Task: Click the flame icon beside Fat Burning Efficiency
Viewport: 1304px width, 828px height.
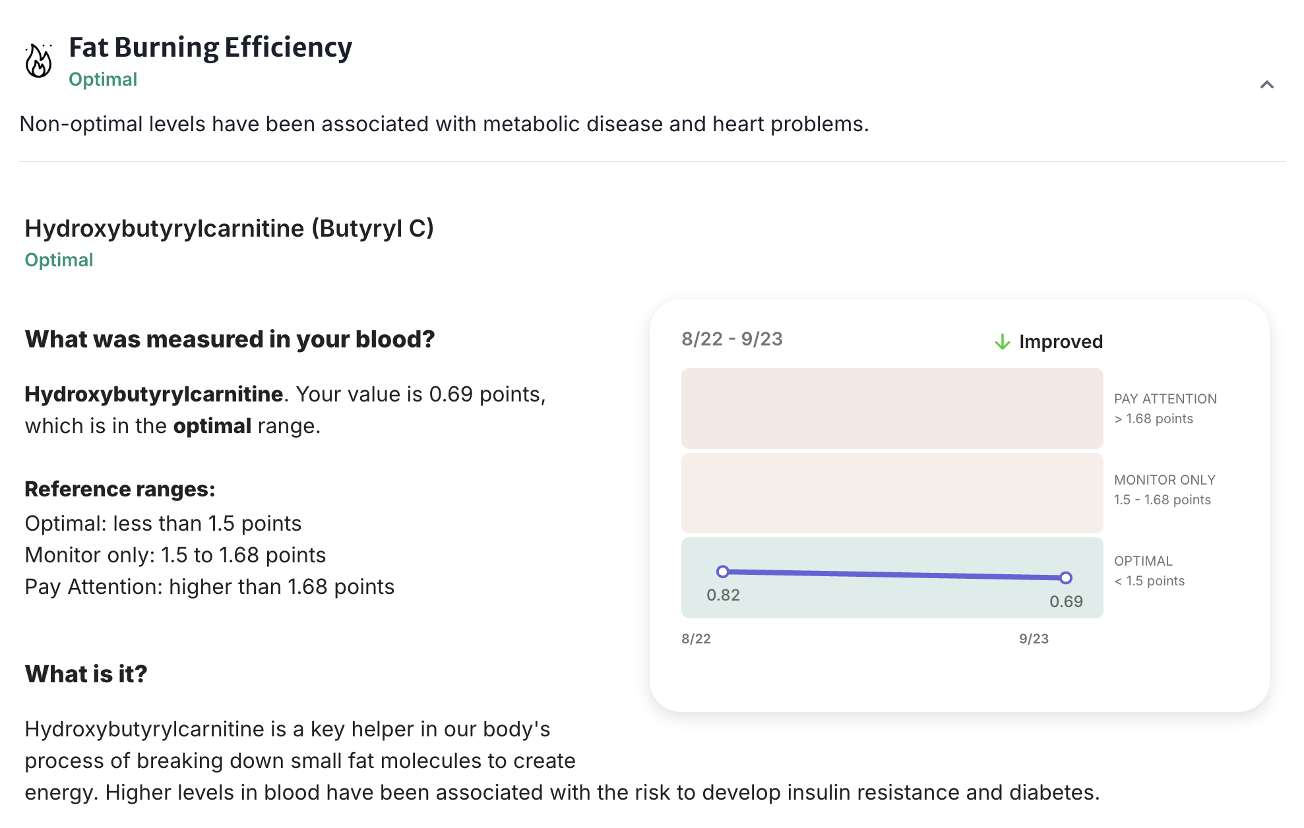Action: 38,61
